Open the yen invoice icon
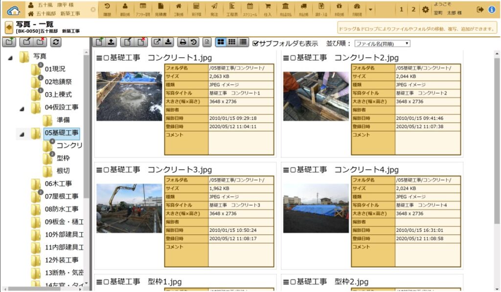Screen dimensions: 501x292 [321, 10]
